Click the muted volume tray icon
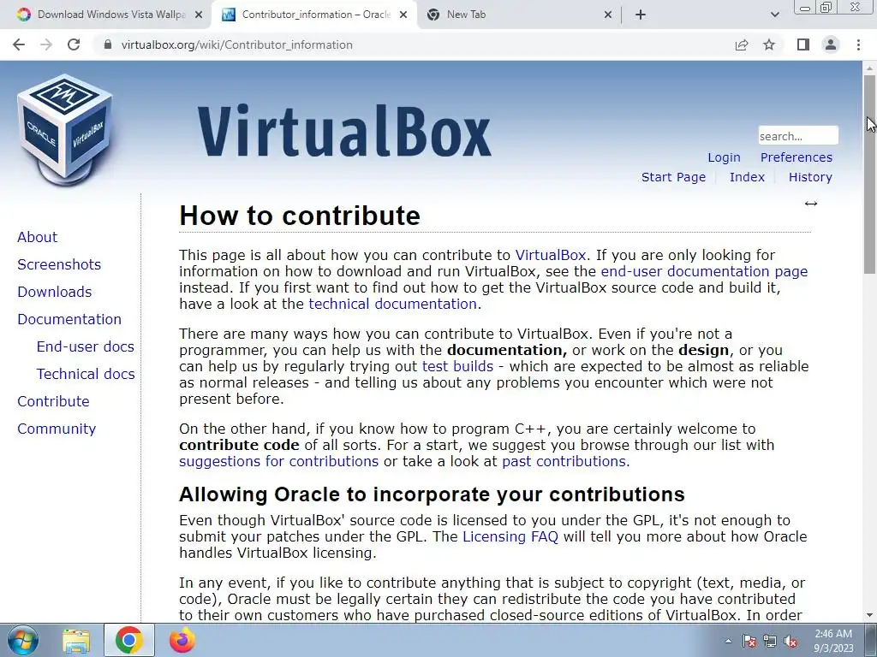The image size is (877, 657). pos(790,641)
